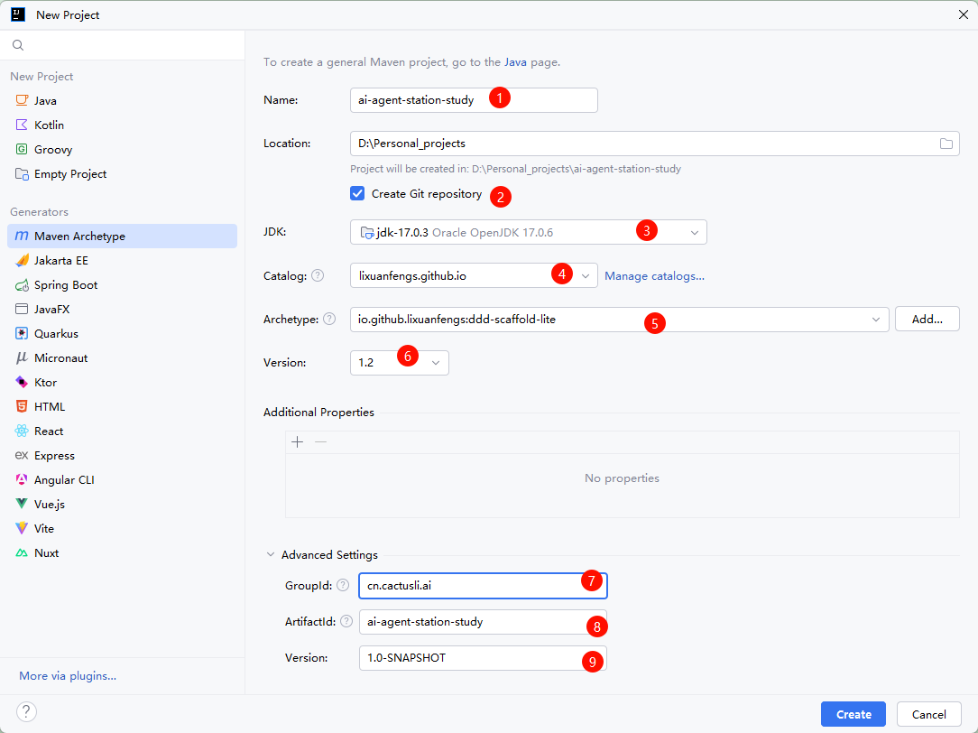Choose Jakarta EE from the sidebar
978x733 pixels.
61,261
